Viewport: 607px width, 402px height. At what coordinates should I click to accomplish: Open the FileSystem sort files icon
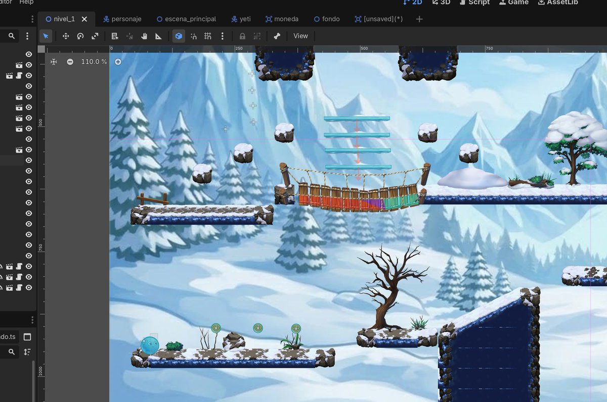click(27, 351)
